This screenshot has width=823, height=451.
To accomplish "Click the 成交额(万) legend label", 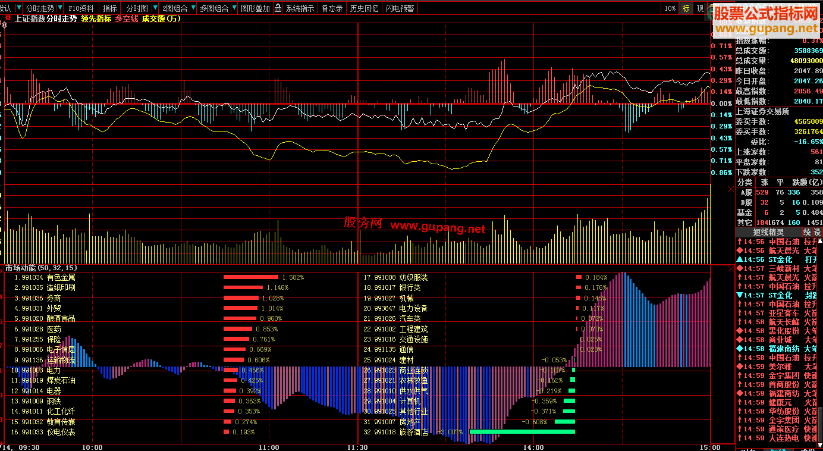I will coord(162,18).
